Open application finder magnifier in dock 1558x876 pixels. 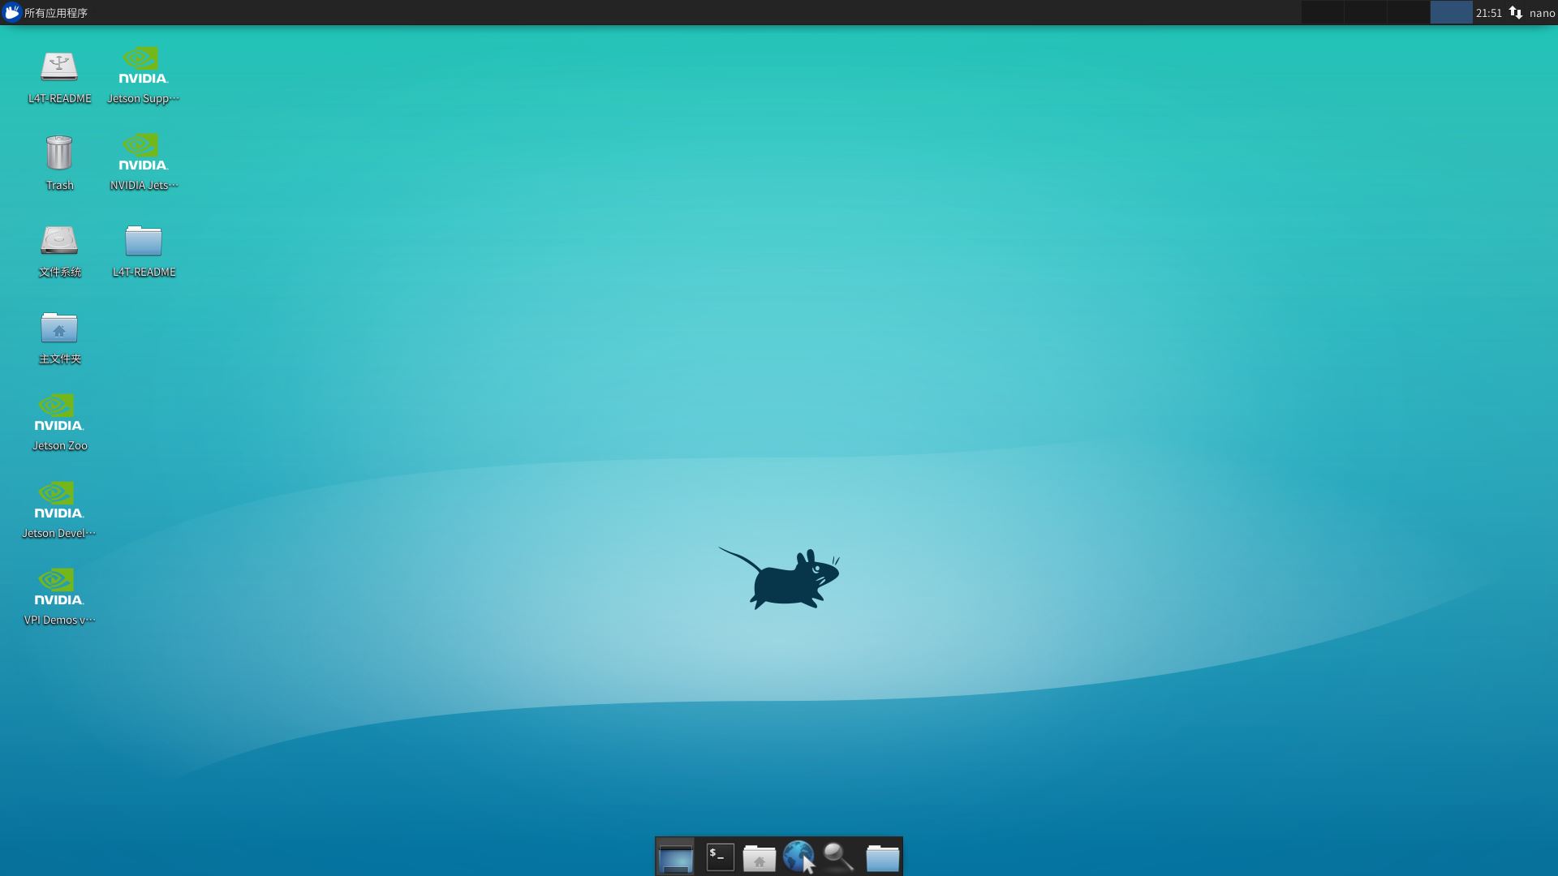click(x=838, y=857)
